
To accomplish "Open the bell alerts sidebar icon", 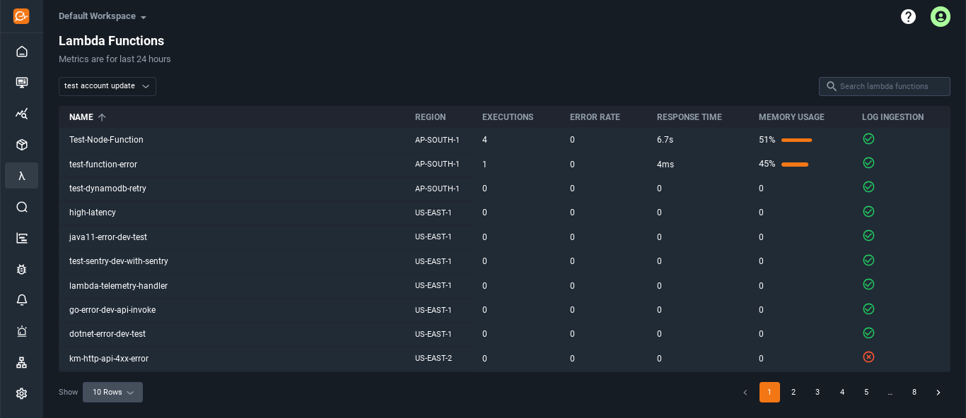I will [x=22, y=300].
